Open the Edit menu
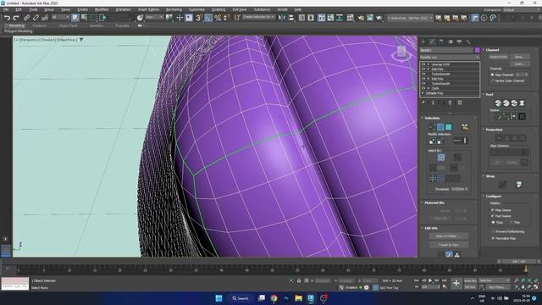The height and width of the screenshot is (305, 542). 19,9
